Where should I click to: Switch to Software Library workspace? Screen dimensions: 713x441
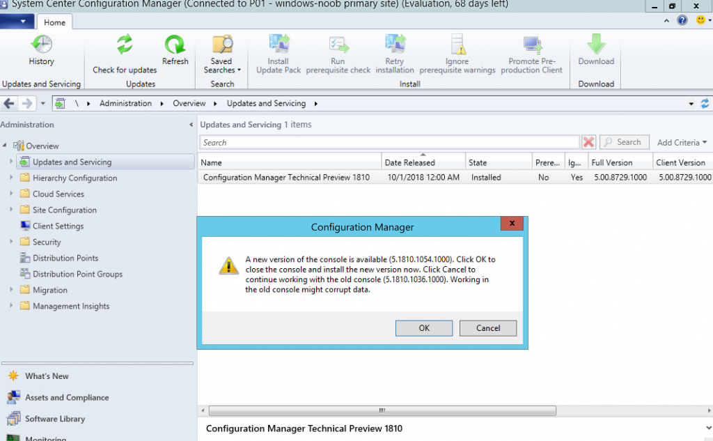pos(55,419)
